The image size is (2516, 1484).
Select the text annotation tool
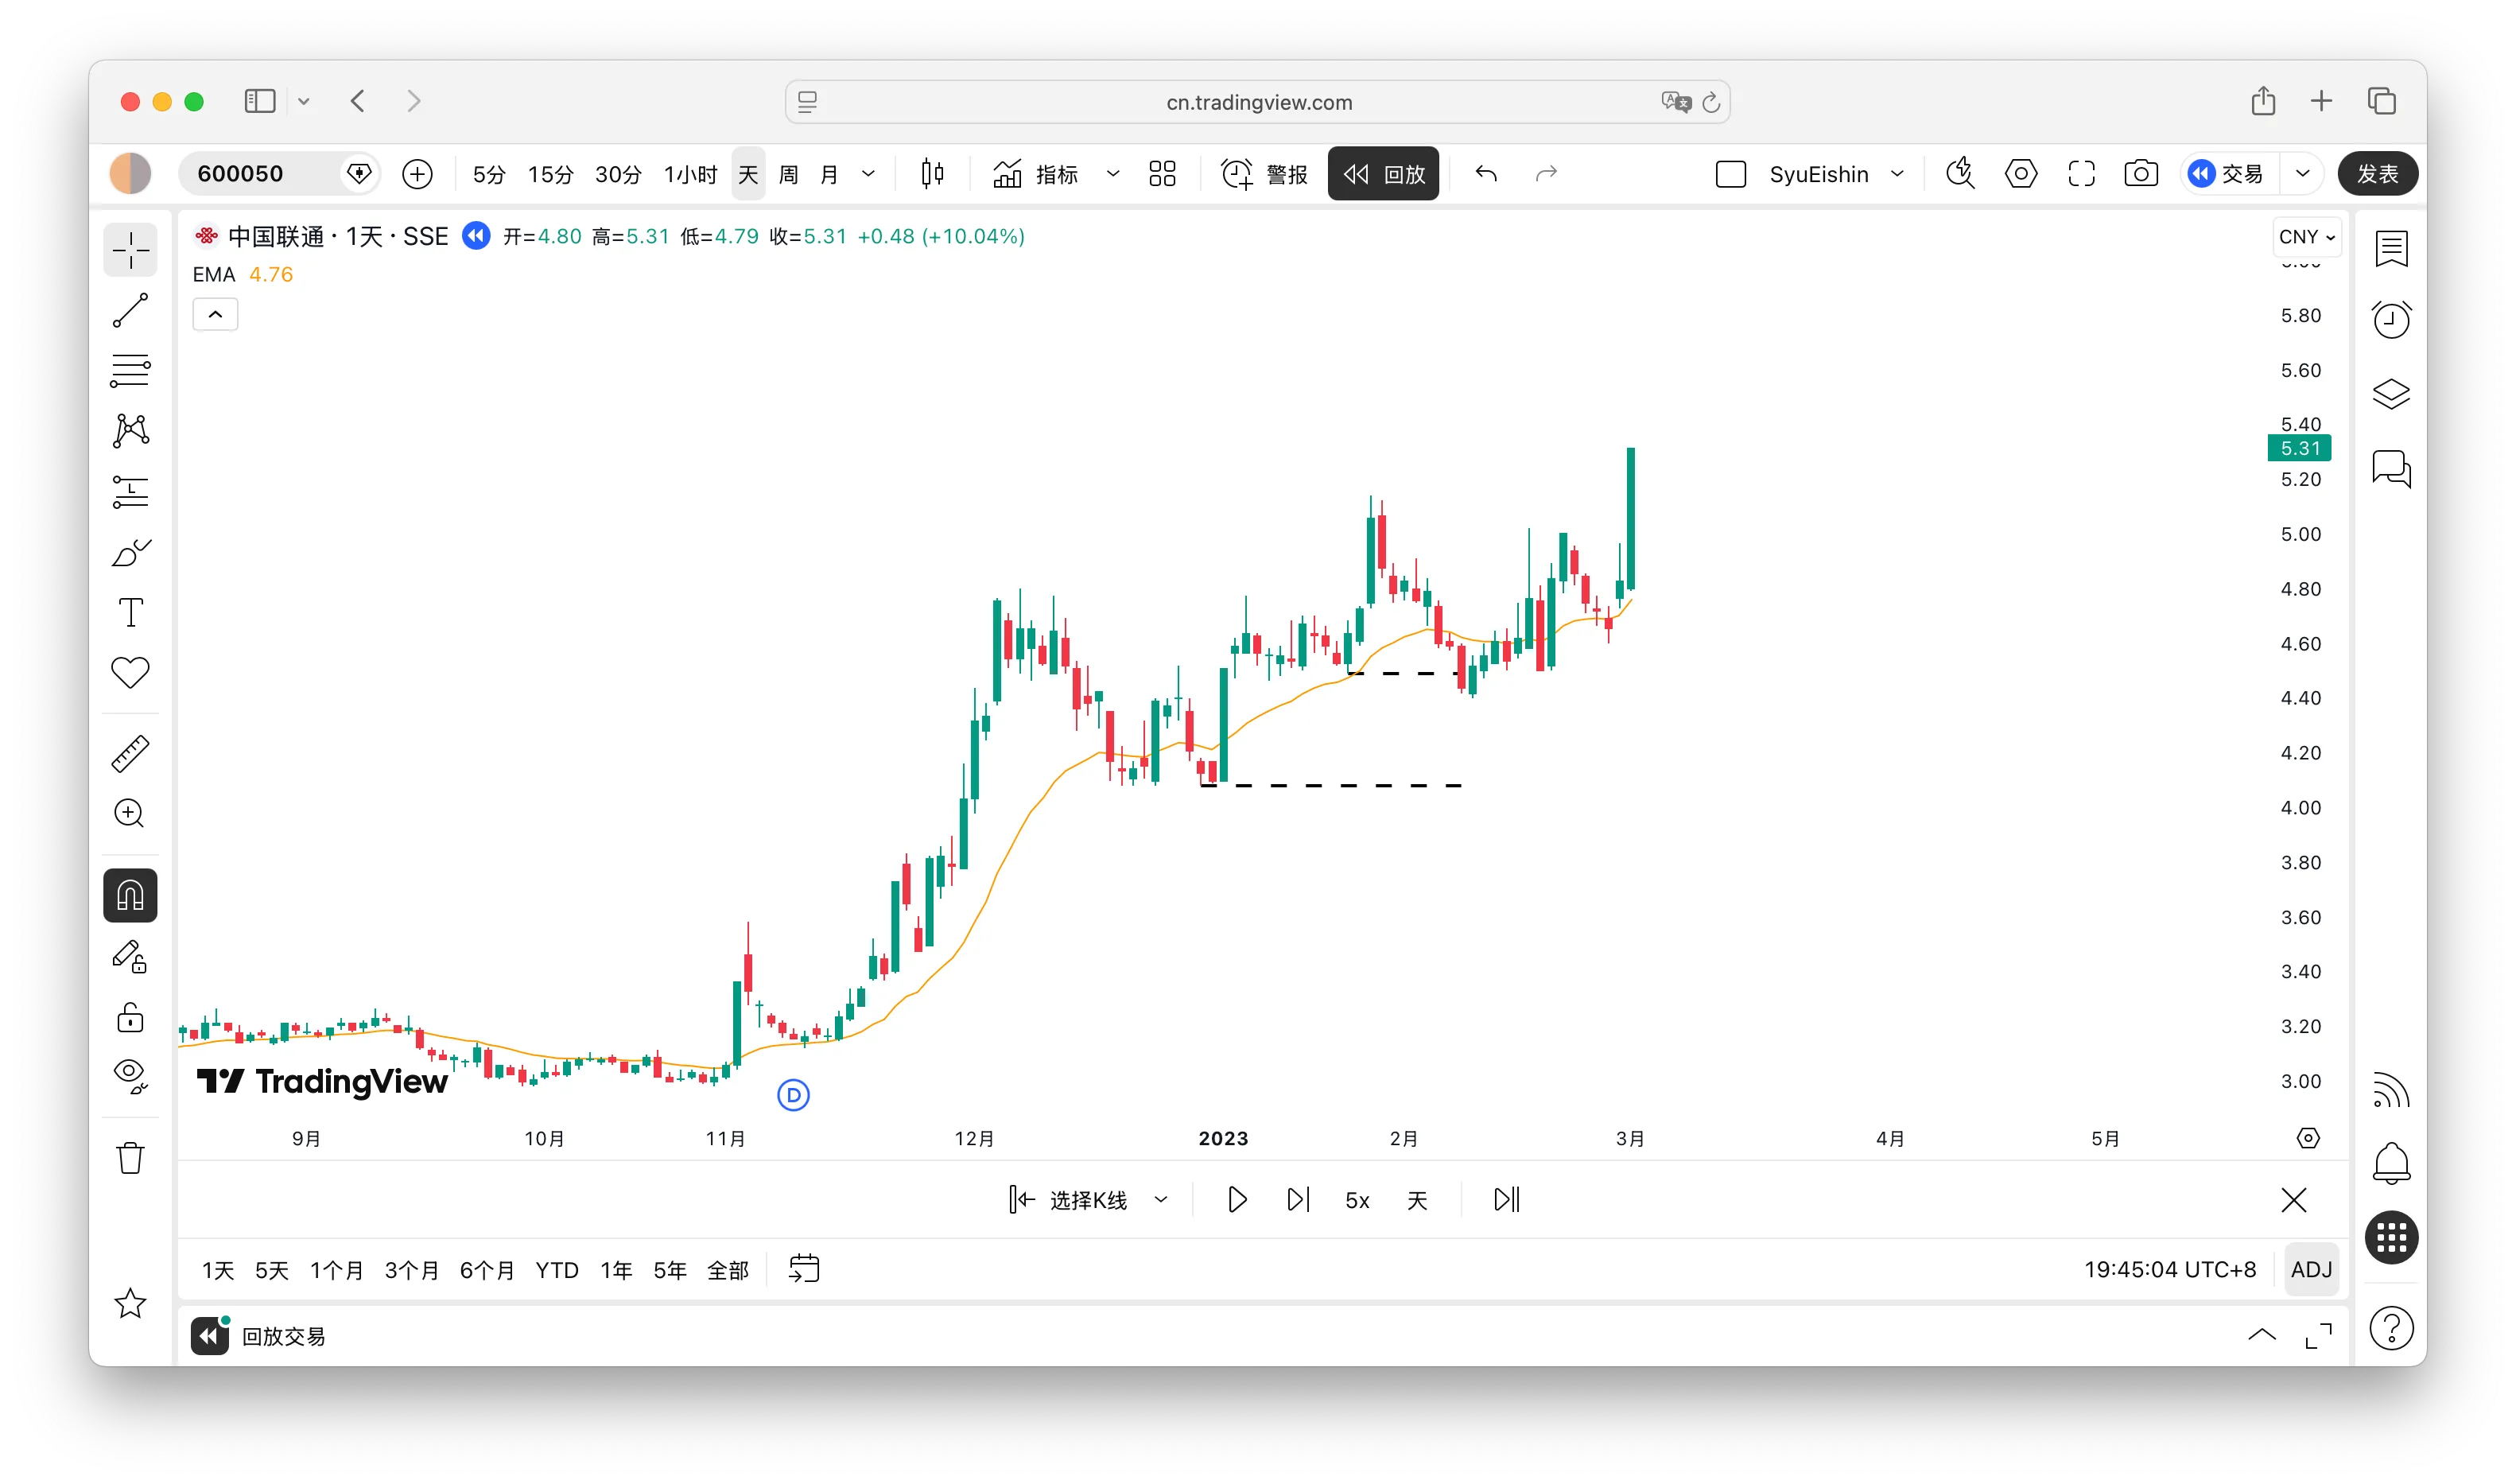[x=130, y=612]
